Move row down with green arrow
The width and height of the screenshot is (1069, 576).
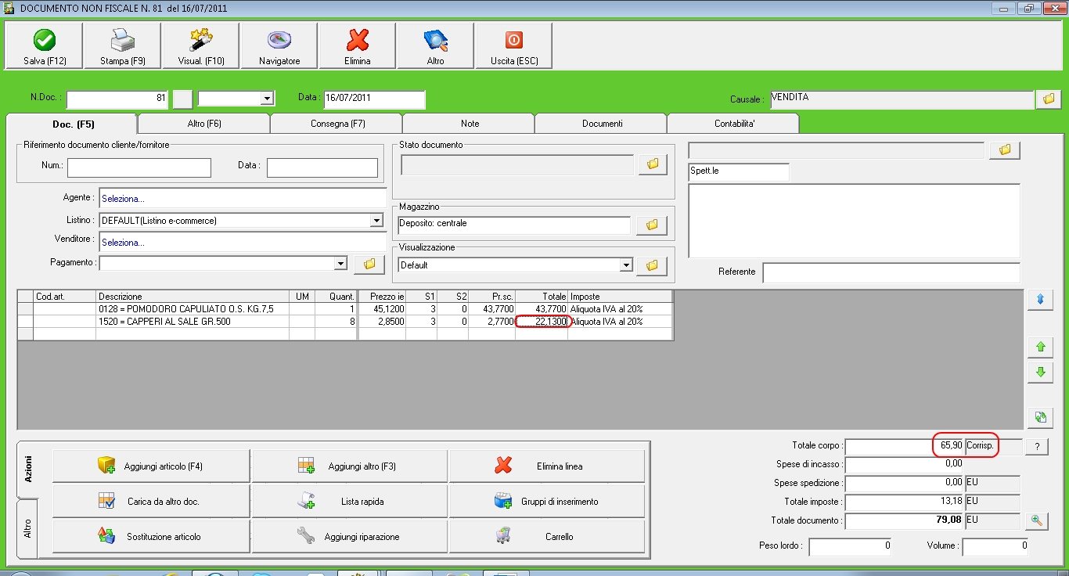(x=1040, y=373)
